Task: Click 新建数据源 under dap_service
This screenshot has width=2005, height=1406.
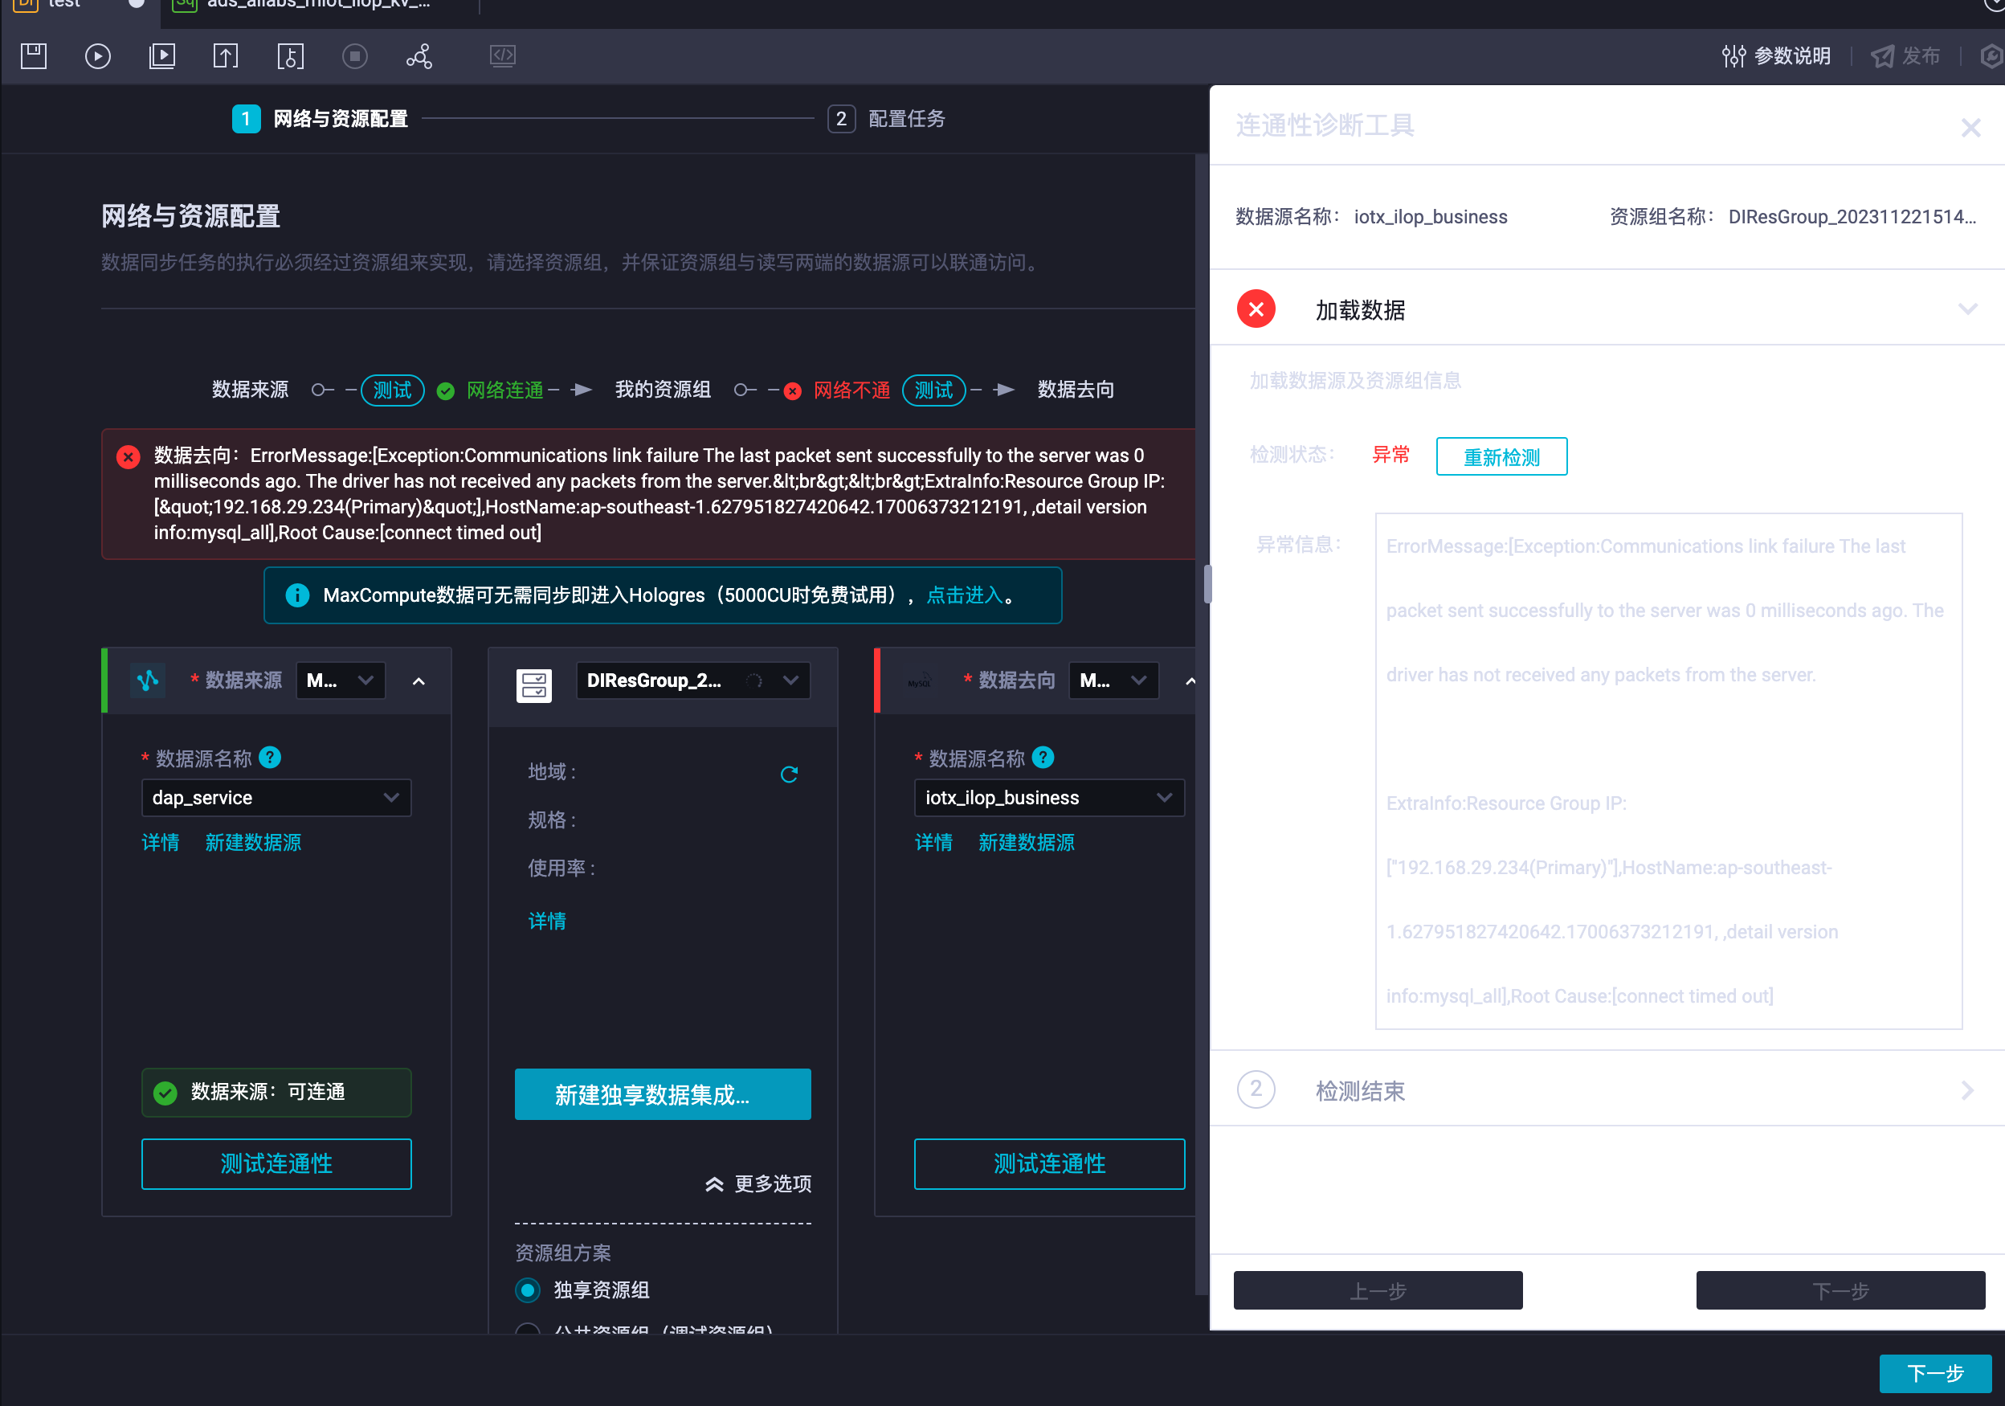Action: 253,843
